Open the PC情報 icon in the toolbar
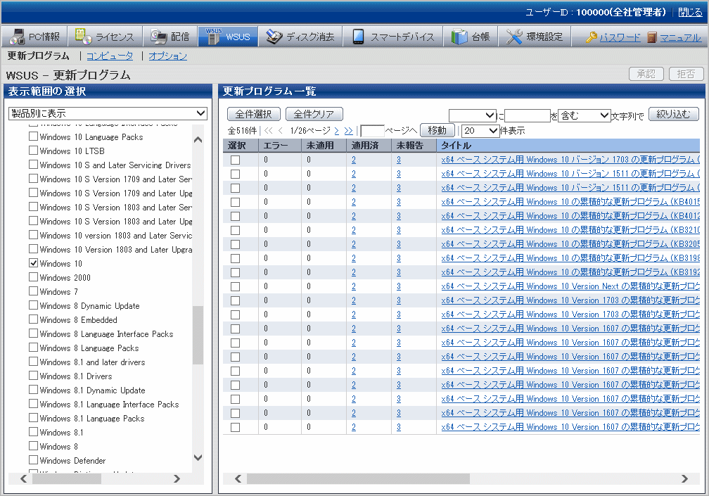The height and width of the screenshot is (496, 709). pyautogui.click(x=17, y=37)
